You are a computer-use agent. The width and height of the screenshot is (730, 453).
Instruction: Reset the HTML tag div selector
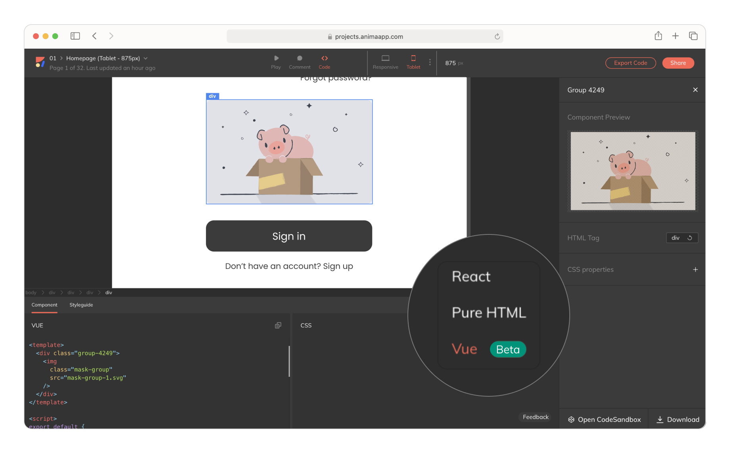coord(690,238)
